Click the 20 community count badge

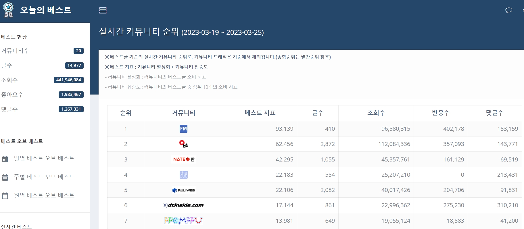[x=78, y=51]
